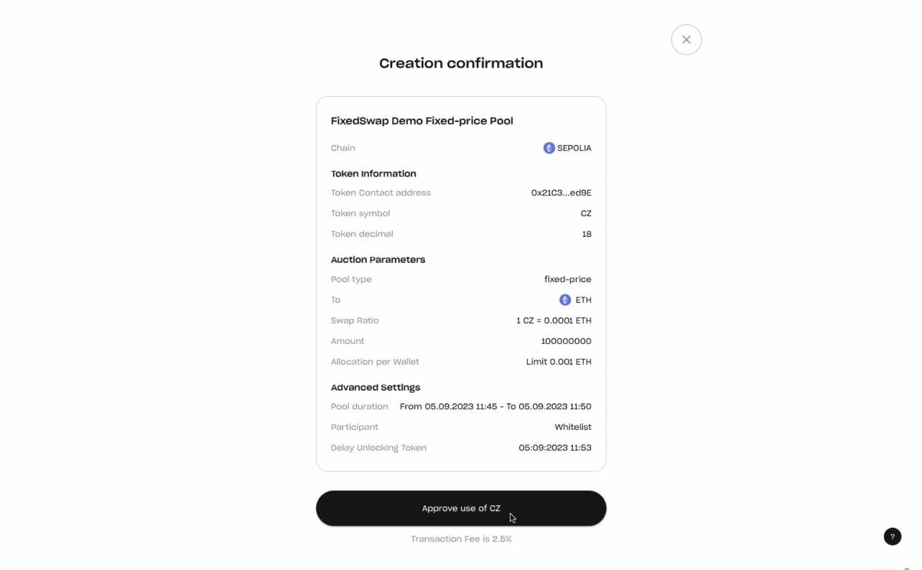Click the Limit 0.001 ETH allocation value
Image resolution: width=922 pixels, height=570 pixels.
pos(559,362)
